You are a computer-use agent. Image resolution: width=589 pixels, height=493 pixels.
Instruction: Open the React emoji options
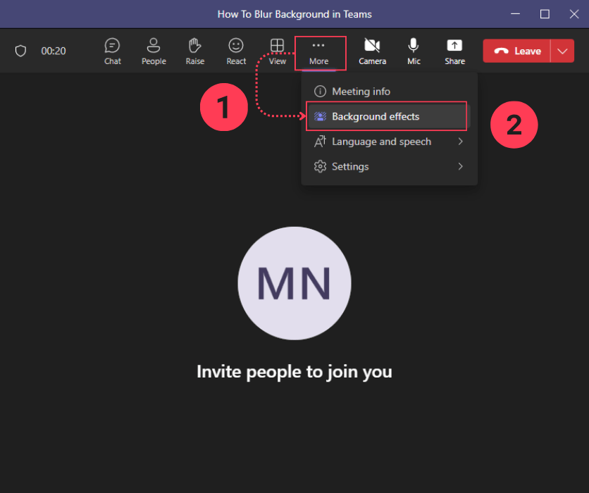click(235, 51)
